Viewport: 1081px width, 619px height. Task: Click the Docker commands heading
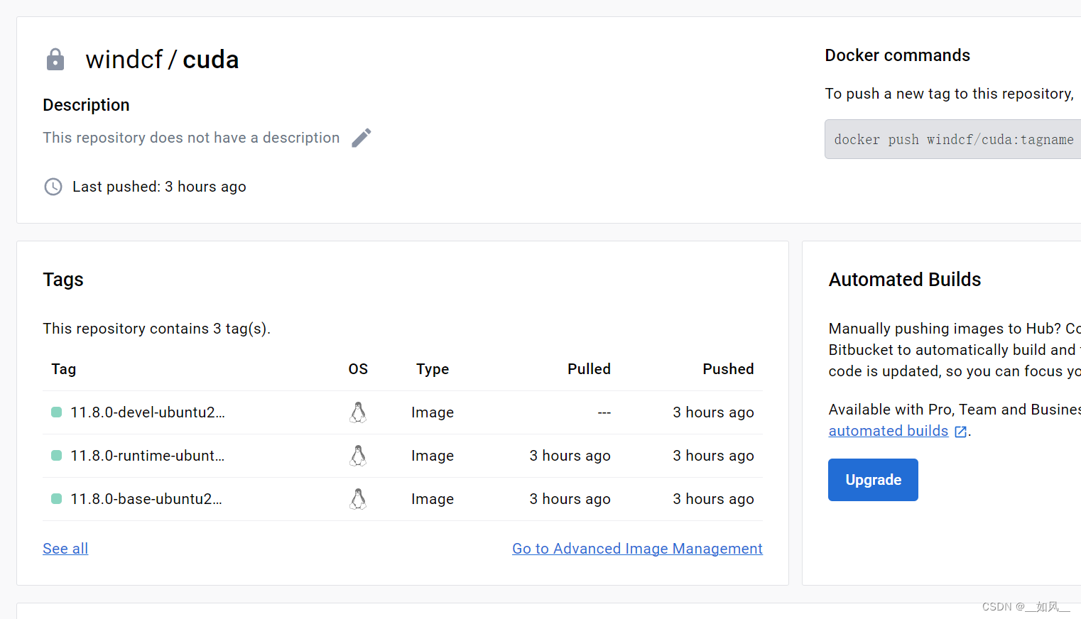coord(897,55)
